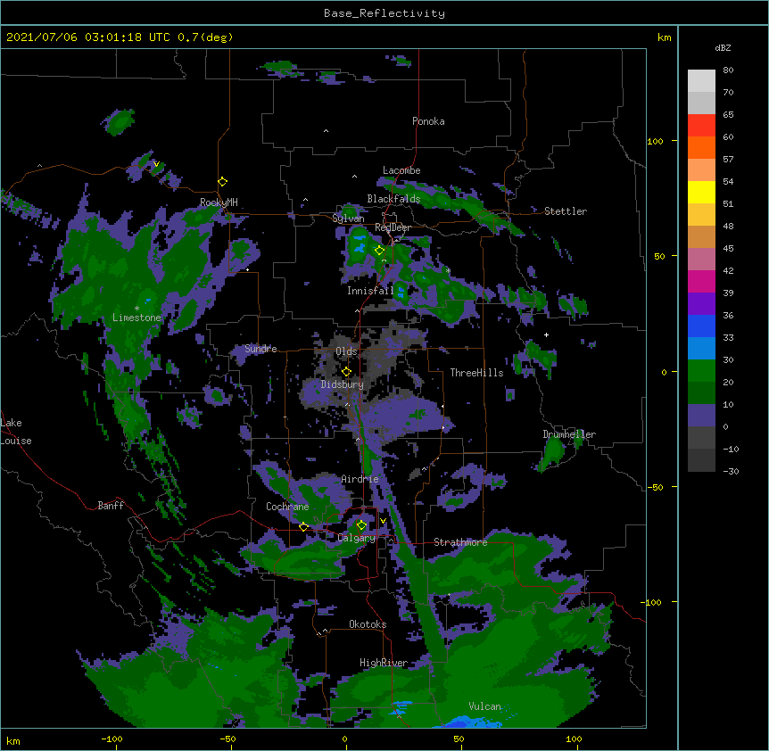Select the Airdrie city label
This screenshot has height=751, width=769.
(360, 479)
